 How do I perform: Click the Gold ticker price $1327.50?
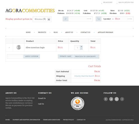(94, 11)
